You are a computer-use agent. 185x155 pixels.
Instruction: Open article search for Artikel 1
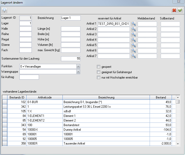click(133, 24)
